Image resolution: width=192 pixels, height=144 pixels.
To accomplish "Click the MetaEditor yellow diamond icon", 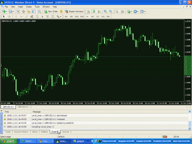I will coord(61,11).
